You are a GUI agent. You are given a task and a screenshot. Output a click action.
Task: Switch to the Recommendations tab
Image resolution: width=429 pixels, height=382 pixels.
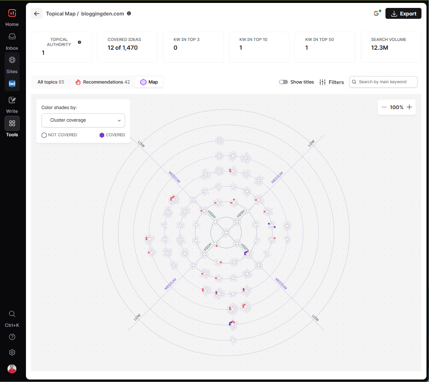tap(103, 82)
